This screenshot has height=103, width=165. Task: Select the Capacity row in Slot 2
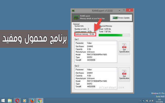coord(96,75)
